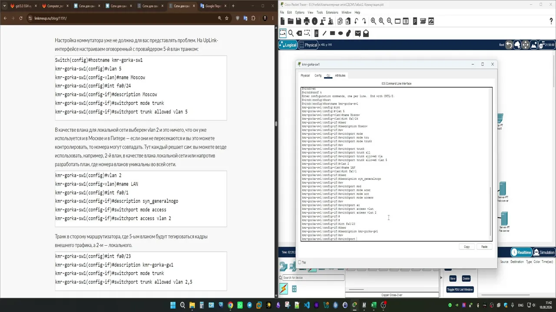Click Packet Tracer help question mark
Viewport: 556px width, 312px height.
pos(551,21)
